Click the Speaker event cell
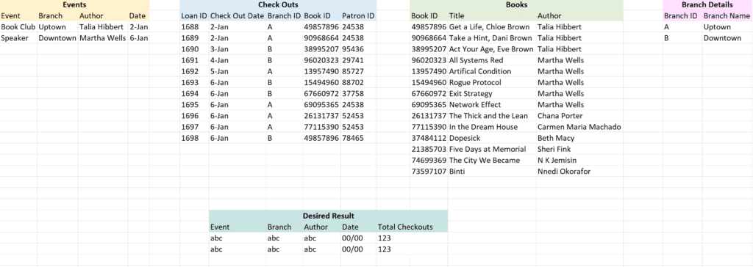This screenshot has width=753, height=267. click(x=18, y=38)
